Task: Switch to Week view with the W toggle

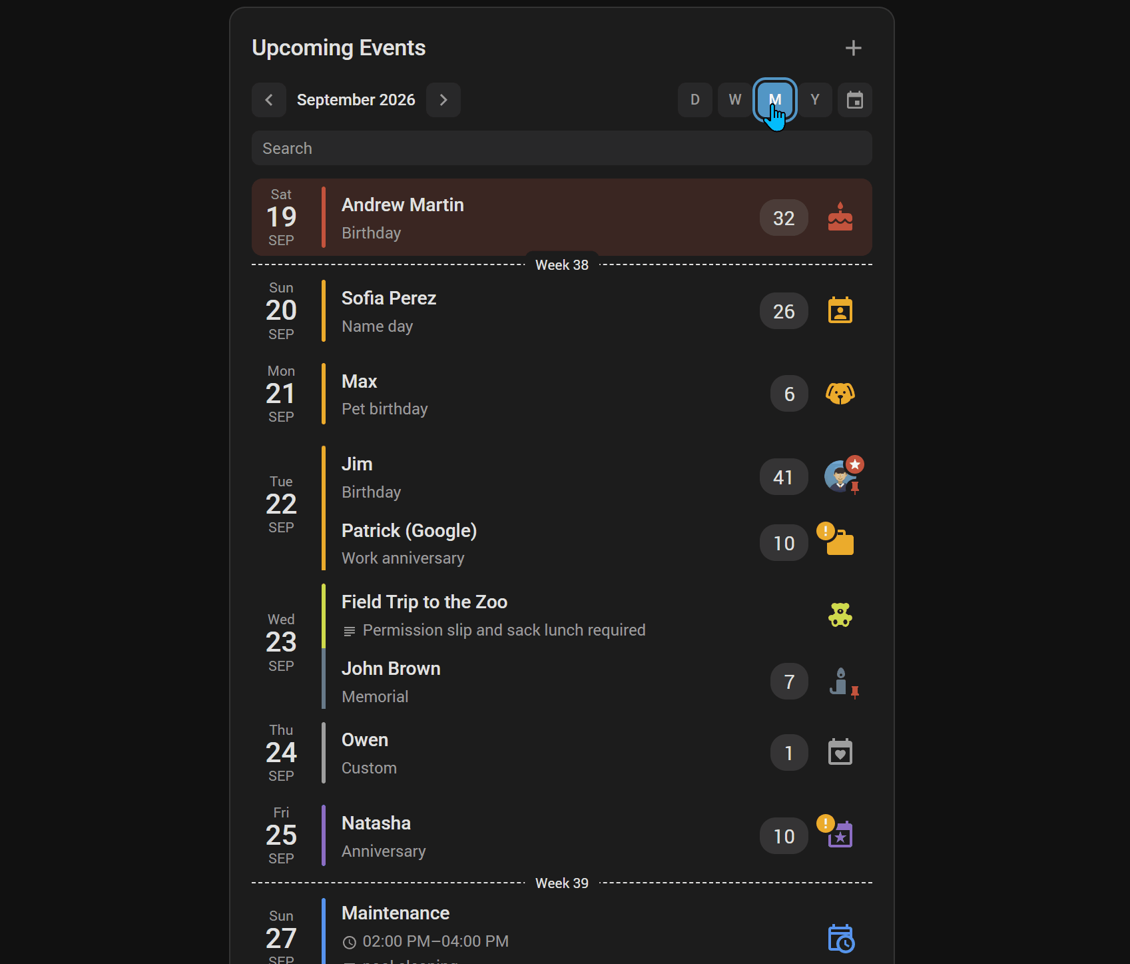Action: click(x=735, y=100)
